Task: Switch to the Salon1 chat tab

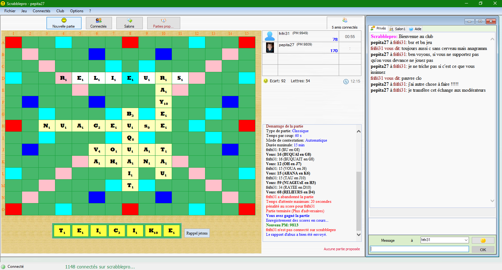Action: (x=398, y=29)
